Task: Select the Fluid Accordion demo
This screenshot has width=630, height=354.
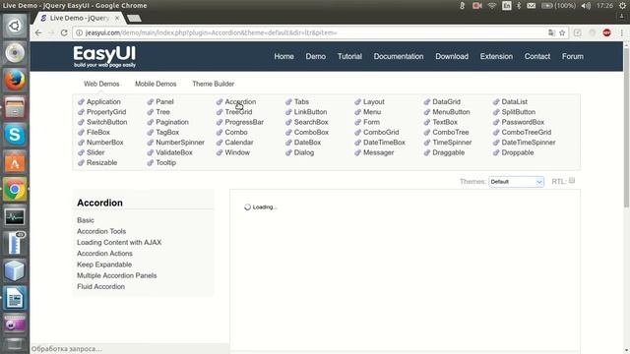Action: click(x=100, y=286)
